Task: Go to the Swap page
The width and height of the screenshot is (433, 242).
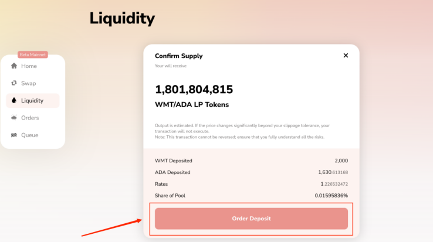Action: tap(33, 83)
